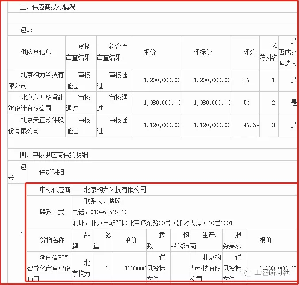Click 评标价 value 1,080,000.00 in 东方华睿 row
Screen dimensions: 299x285
212,103
